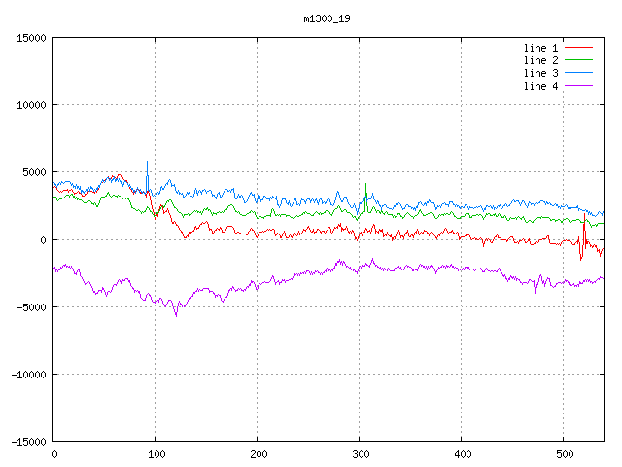Click the 300 x-axis tick label
Image resolution: width=622 pixels, height=467 pixels.
point(360,454)
